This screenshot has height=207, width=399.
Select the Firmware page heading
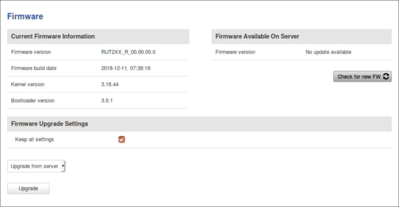(x=25, y=16)
